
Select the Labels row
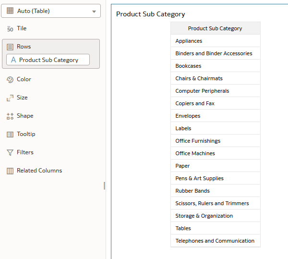(x=216, y=128)
